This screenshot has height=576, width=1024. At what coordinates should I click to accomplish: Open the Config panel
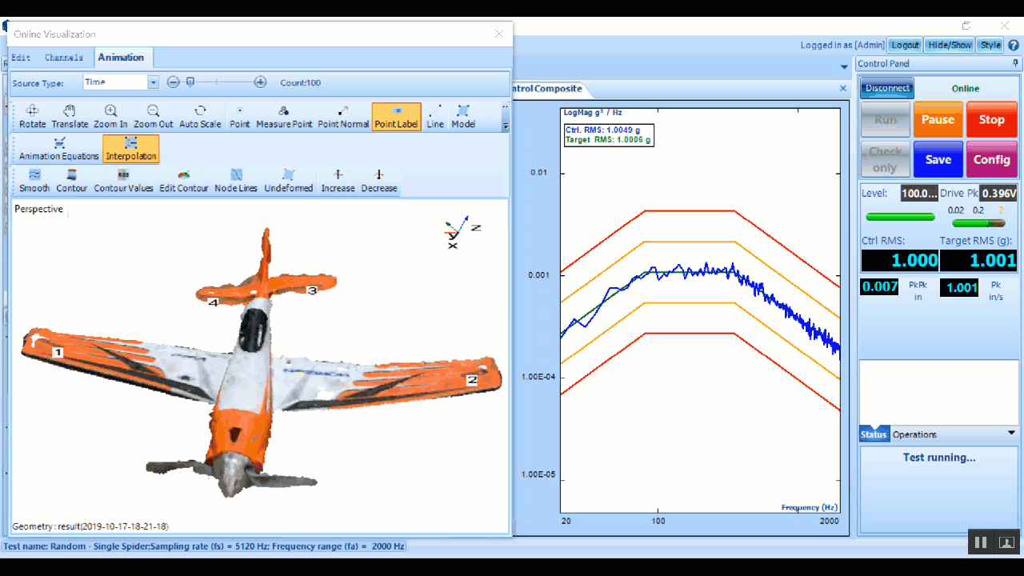point(991,159)
